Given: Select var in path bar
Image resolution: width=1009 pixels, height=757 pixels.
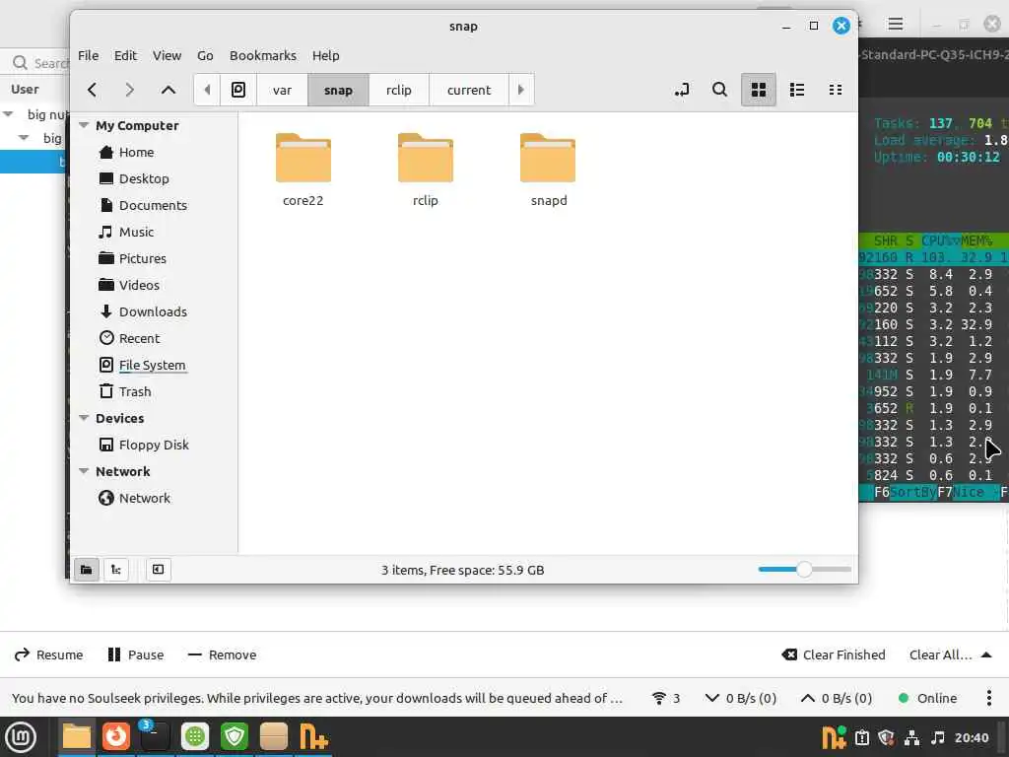Looking at the screenshot, I should 282,90.
